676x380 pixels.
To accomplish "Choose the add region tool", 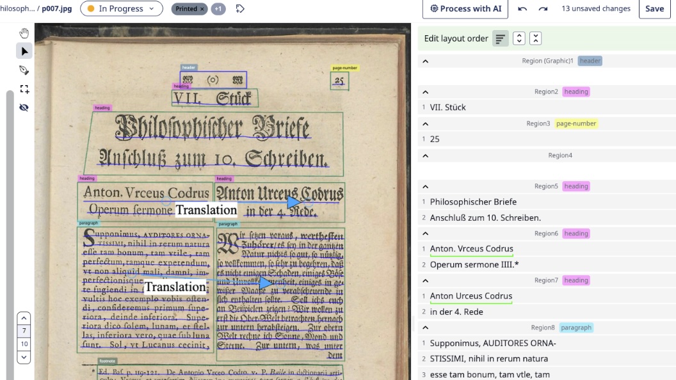I will tap(24, 89).
